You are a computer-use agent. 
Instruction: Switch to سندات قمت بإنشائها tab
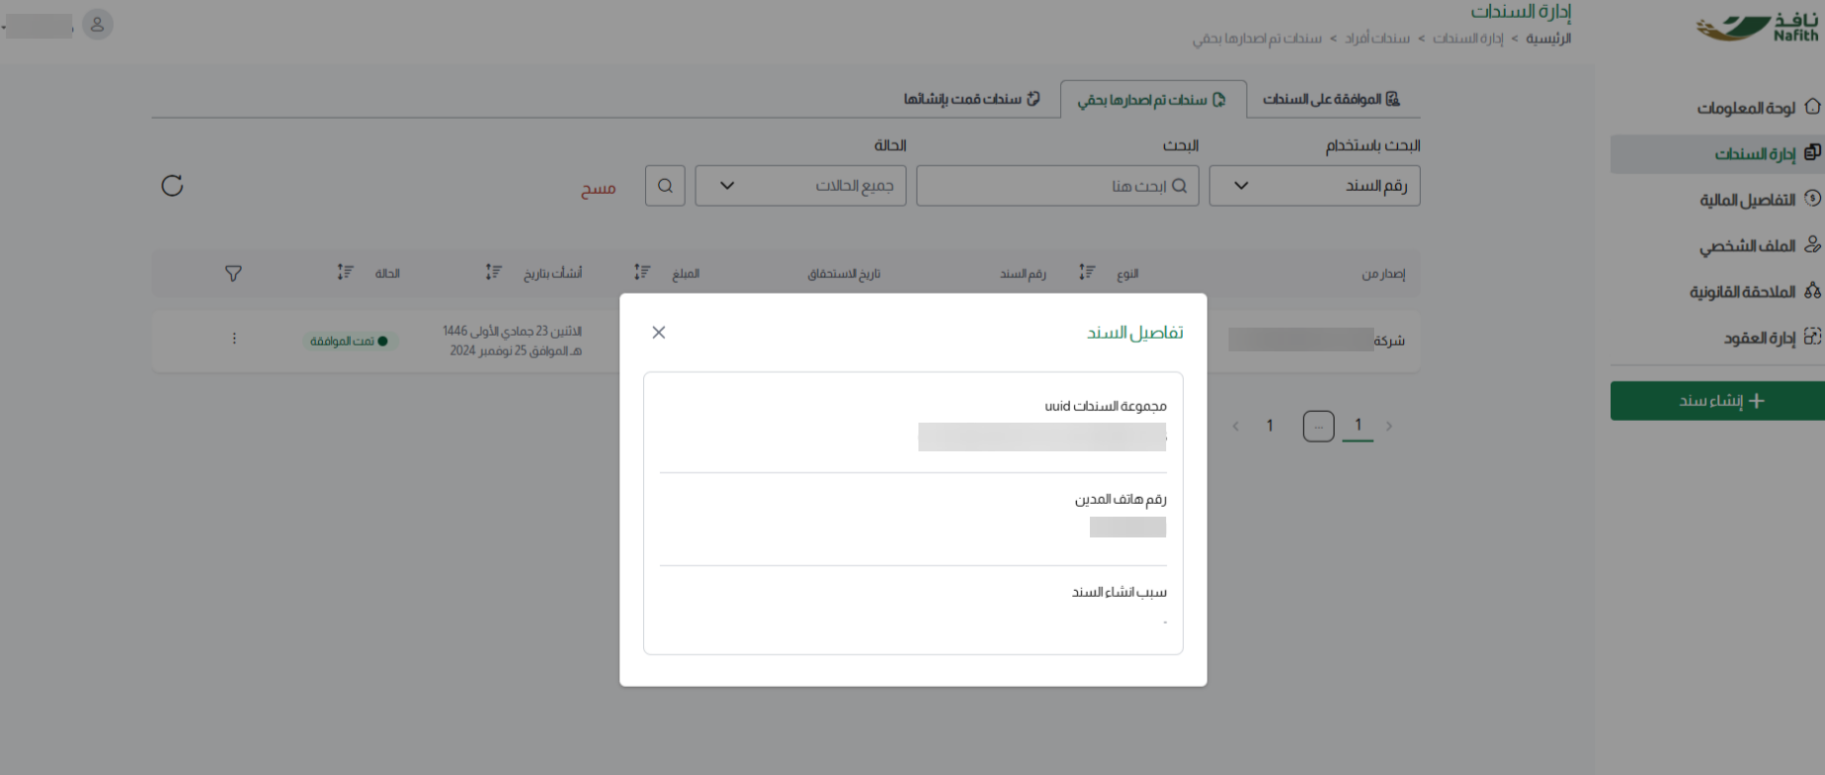[971, 99]
